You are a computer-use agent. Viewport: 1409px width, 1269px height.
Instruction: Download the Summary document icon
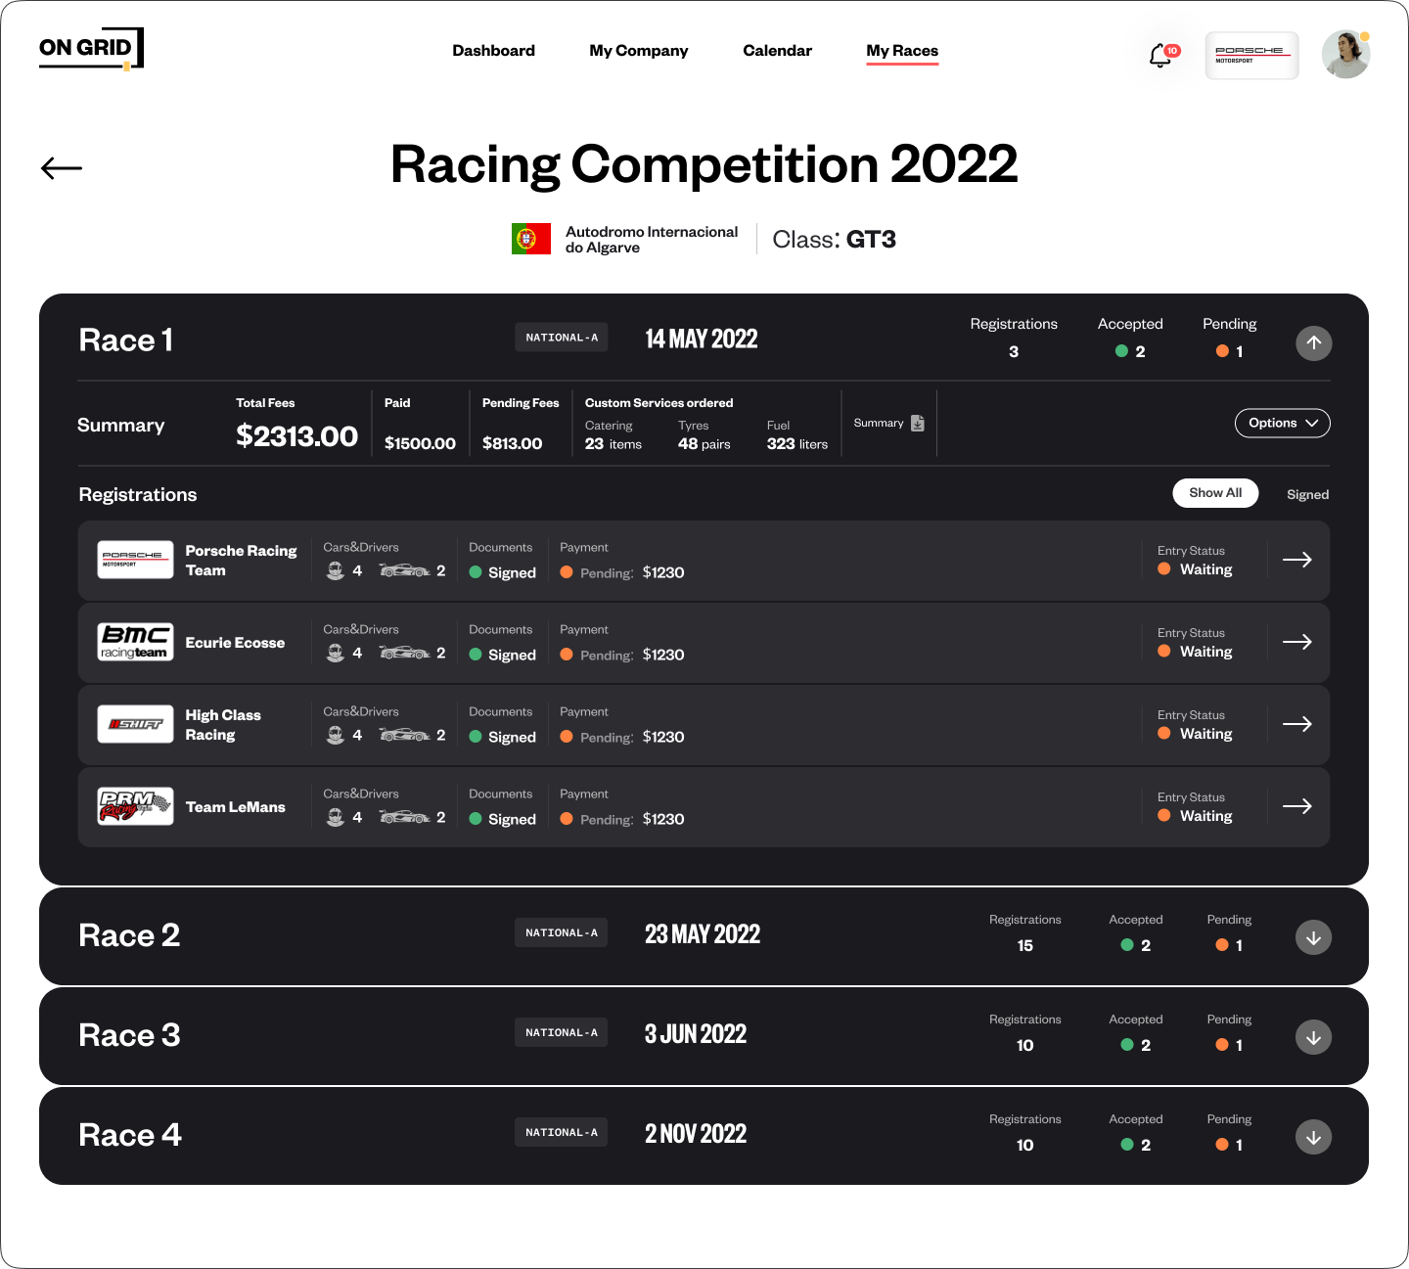[917, 423]
